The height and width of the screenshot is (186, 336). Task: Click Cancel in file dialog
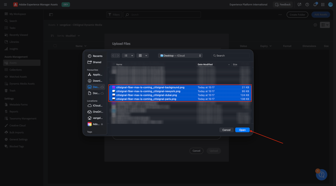tap(226, 130)
